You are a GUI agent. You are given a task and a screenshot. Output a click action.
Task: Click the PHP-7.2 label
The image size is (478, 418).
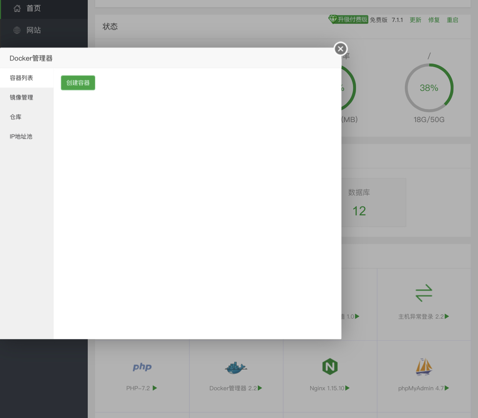pyautogui.click(x=138, y=388)
